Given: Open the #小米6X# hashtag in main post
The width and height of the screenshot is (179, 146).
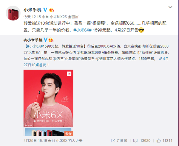Looking at the screenshot, I should pos(82,30).
